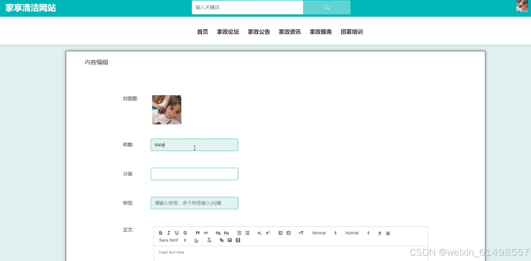Go to 首页 in navigation
The width and height of the screenshot is (531, 261).
[203, 32]
